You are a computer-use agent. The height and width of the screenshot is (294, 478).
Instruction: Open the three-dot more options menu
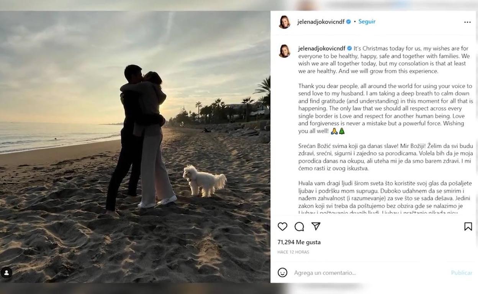[467, 22]
